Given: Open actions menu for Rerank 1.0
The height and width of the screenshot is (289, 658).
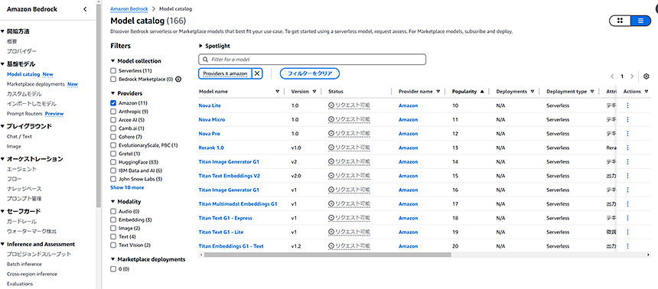Looking at the screenshot, I should click(x=628, y=148).
